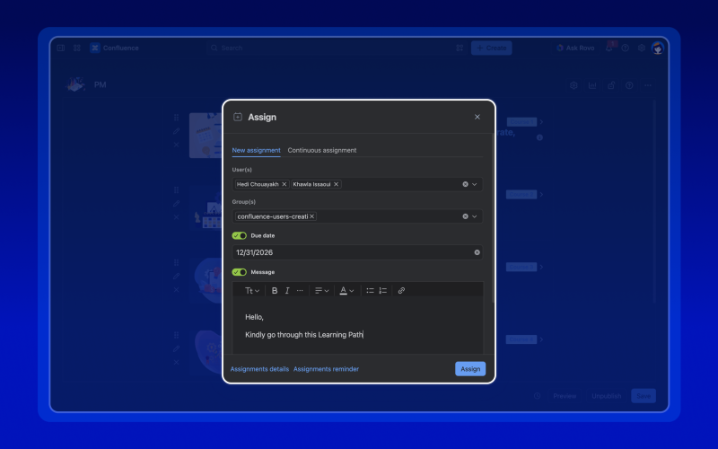The image size is (718, 449).
Task: Click the Create button in Confluence
Action: pyautogui.click(x=491, y=48)
